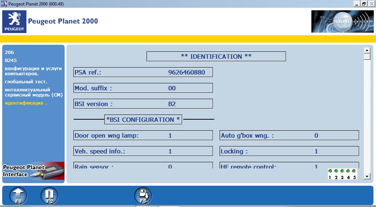Click the Peugeot Planet System banner image
The width and height of the screenshot is (376, 207).
pos(343,21)
